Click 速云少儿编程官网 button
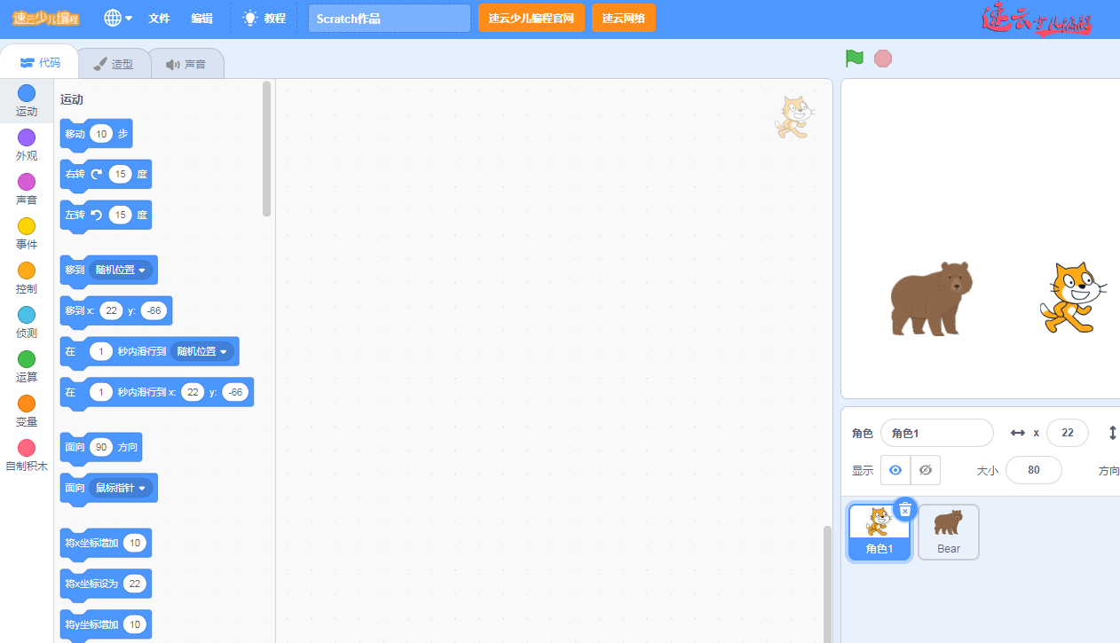Viewport: 1120px width, 643px height. (x=532, y=18)
